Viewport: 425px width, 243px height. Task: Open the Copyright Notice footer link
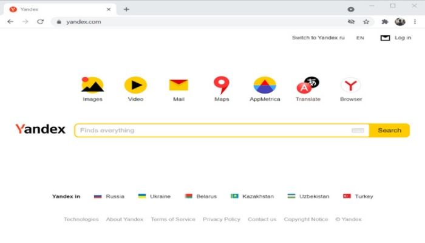point(306,219)
